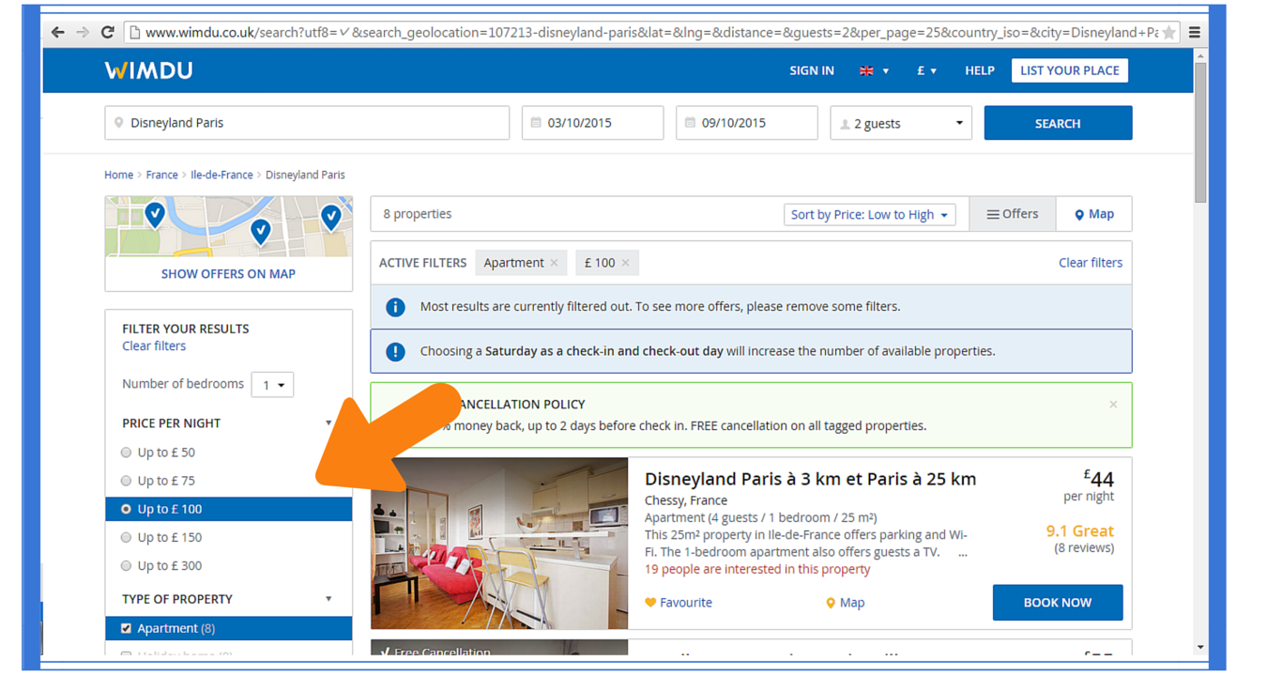
Task: Click the calendar icon in check-in field
Action: [x=536, y=123]
